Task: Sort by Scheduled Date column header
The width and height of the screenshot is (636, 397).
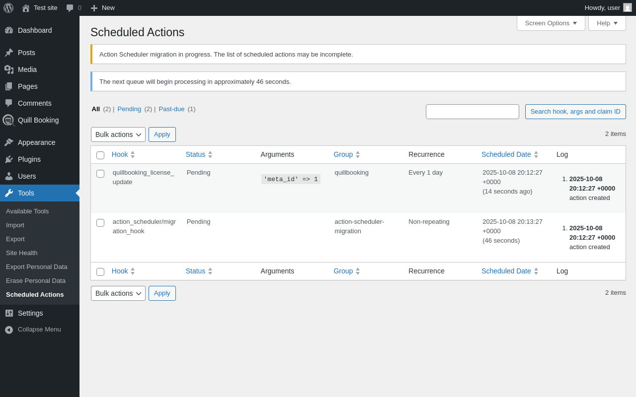Action: [506, 154]
